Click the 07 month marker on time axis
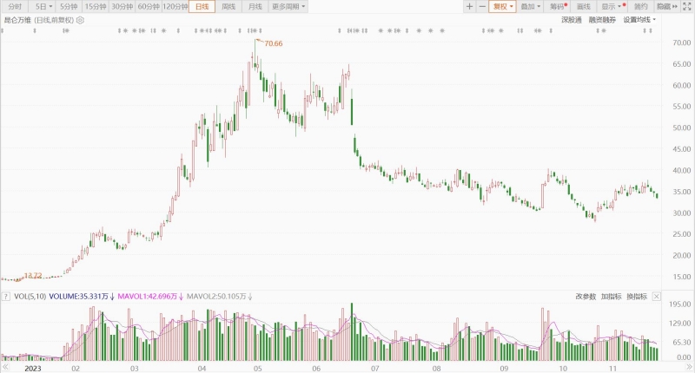 coord(375,369)
